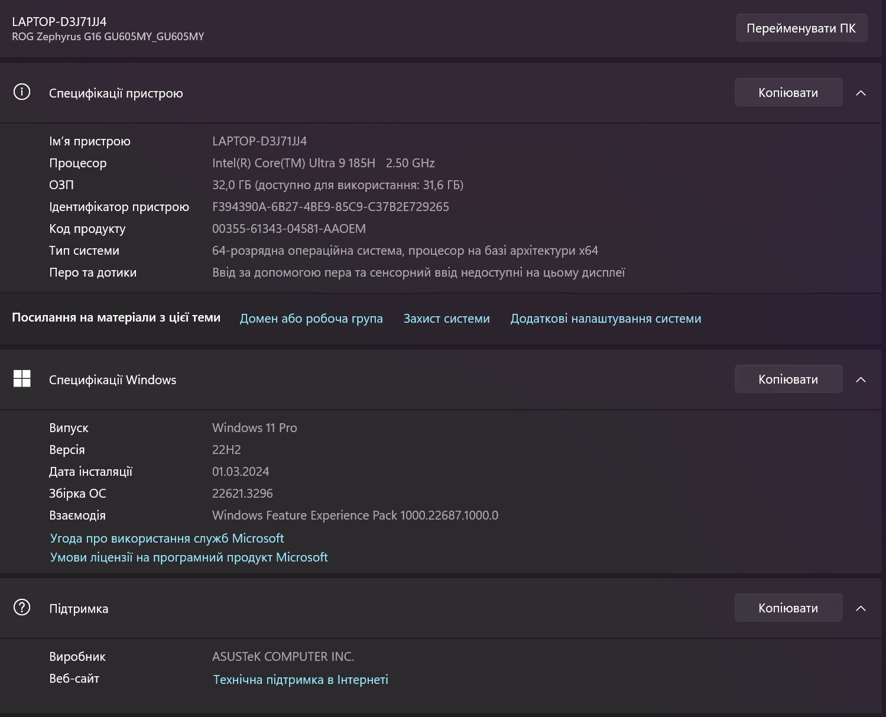Image resolution: width=886 pixels, height=717 pixels.
Task: Select the installation date 01.03.2024
Action: [x=241, y=472]
